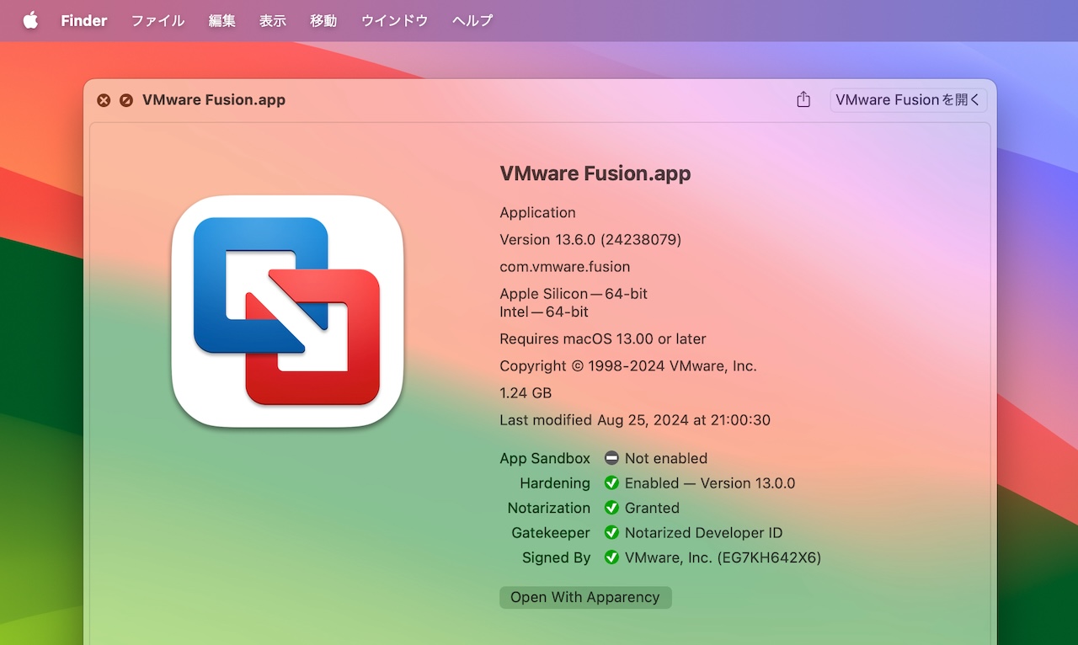1078x645 pixels.
Task: Click the App Sandbox not-enabled status icon
Action: 611,458
